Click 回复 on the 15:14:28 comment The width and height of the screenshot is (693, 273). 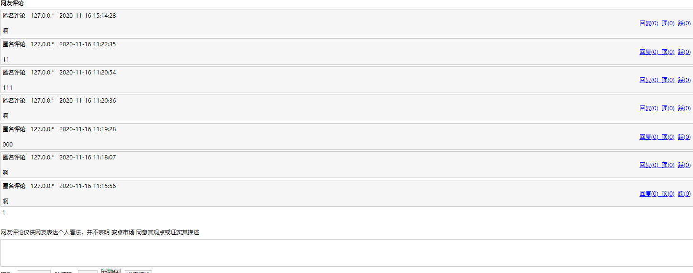click(x=649, y=23)
